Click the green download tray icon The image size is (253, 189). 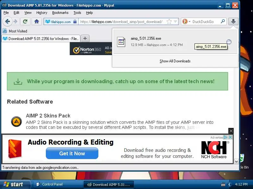[x=18, y=82]
